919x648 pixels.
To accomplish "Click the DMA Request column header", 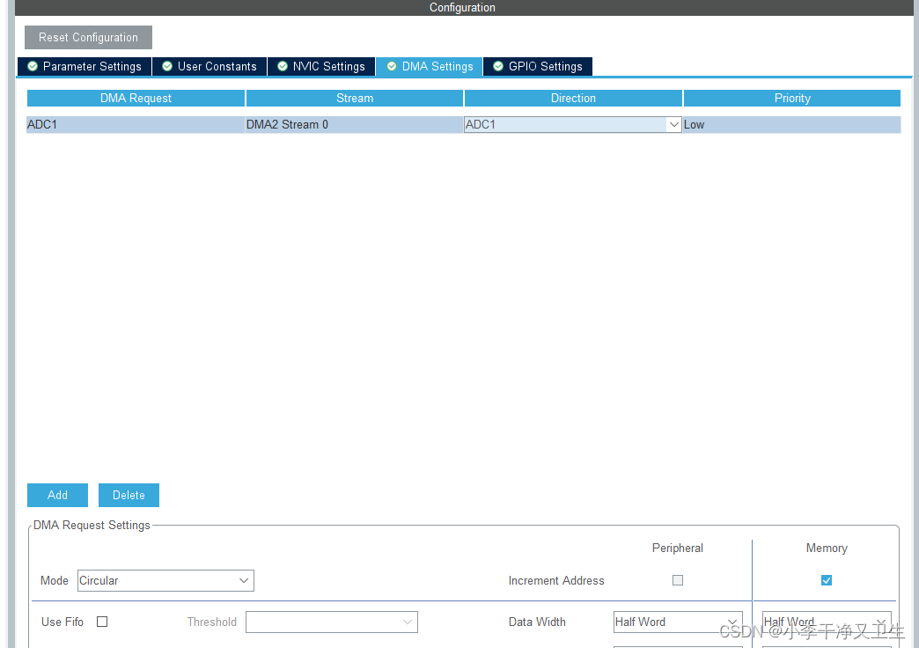I will pos(136,98).
